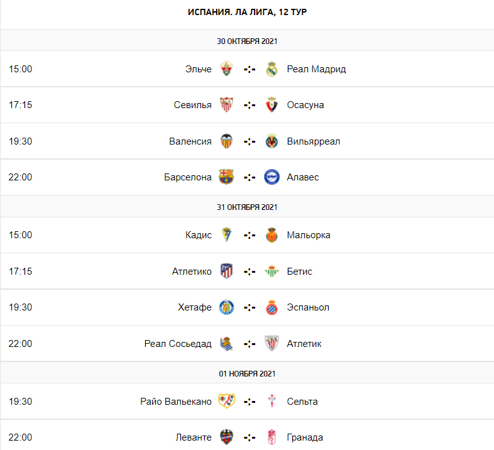
Task: Click the Levante club crest
Action: [226, 437]
